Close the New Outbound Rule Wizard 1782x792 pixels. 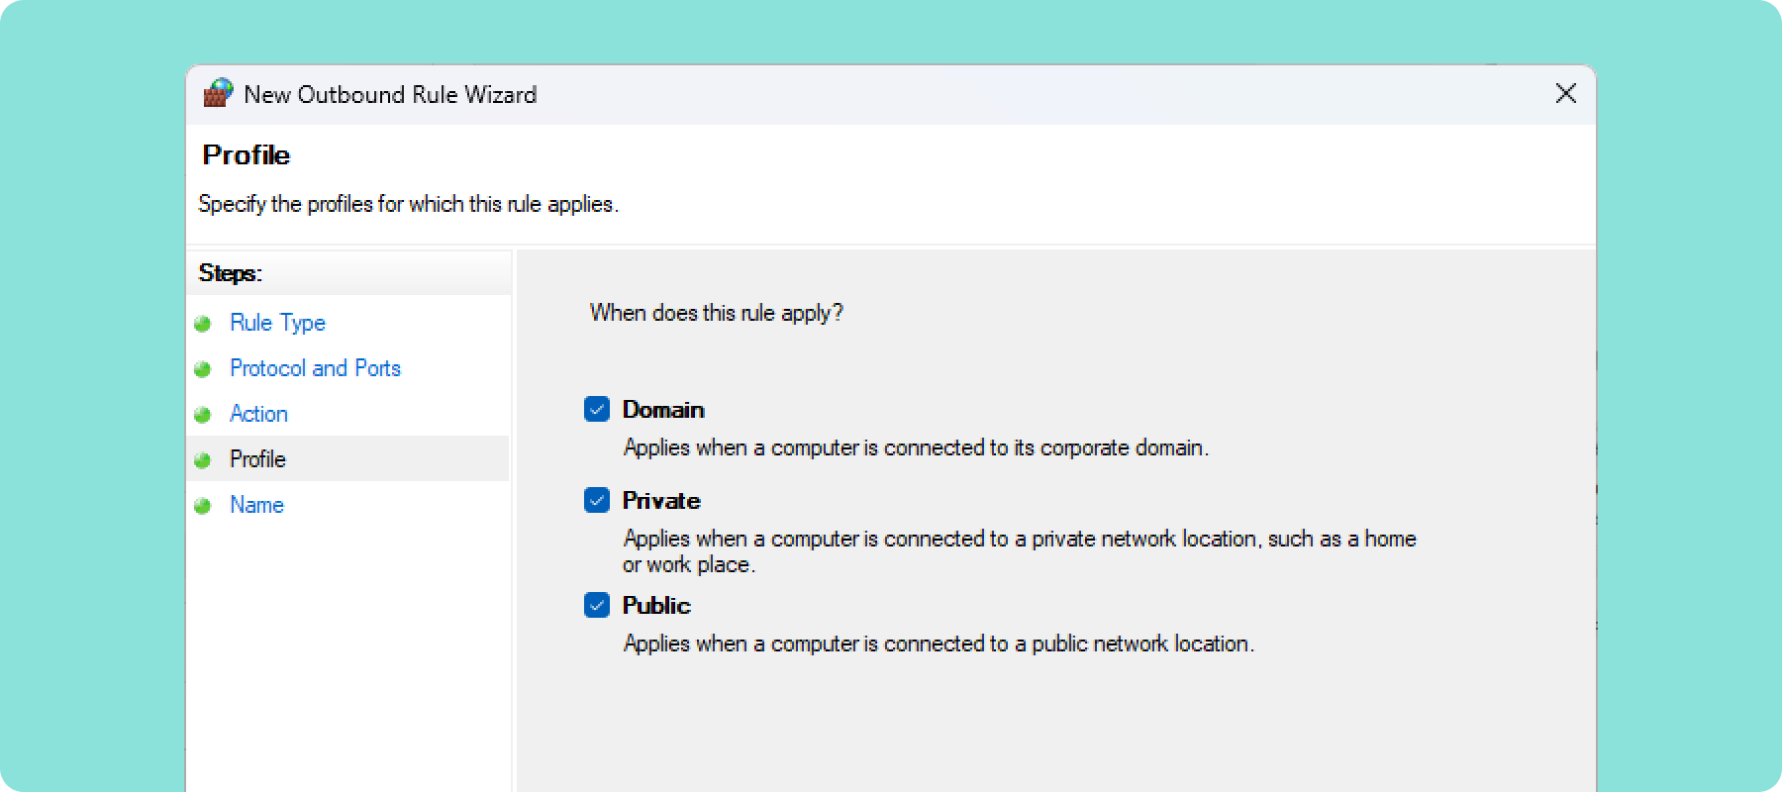[x=1566, y=93]
